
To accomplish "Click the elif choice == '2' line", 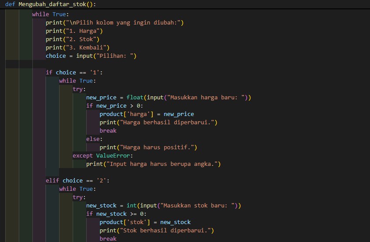I will pyautogui.click(x=74, y=181).
